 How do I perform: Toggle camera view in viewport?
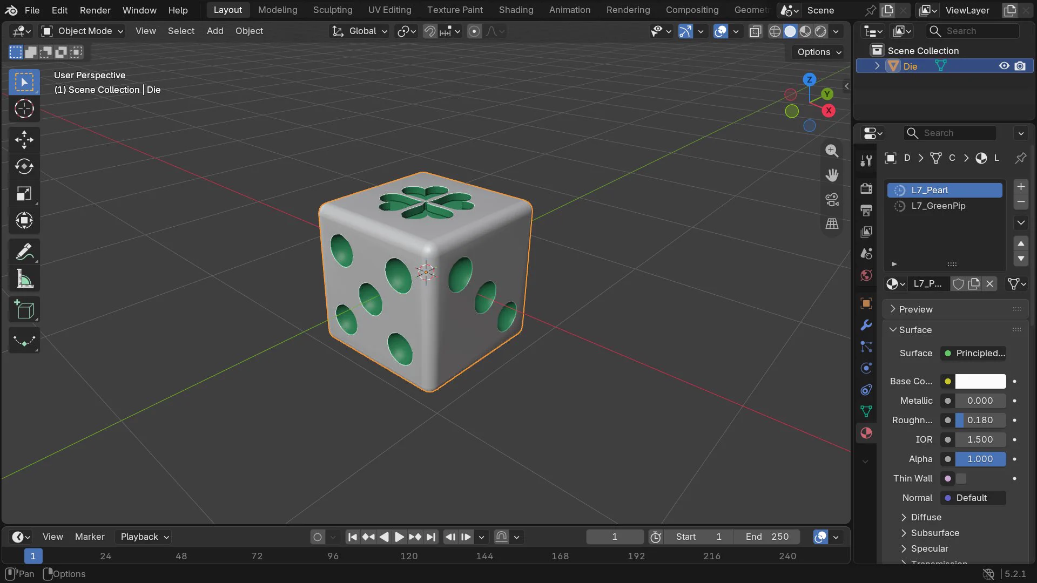(x=832, y=200)
